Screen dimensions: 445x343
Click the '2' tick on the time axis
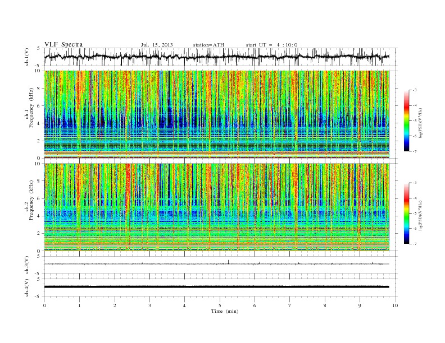click(115, 305)
